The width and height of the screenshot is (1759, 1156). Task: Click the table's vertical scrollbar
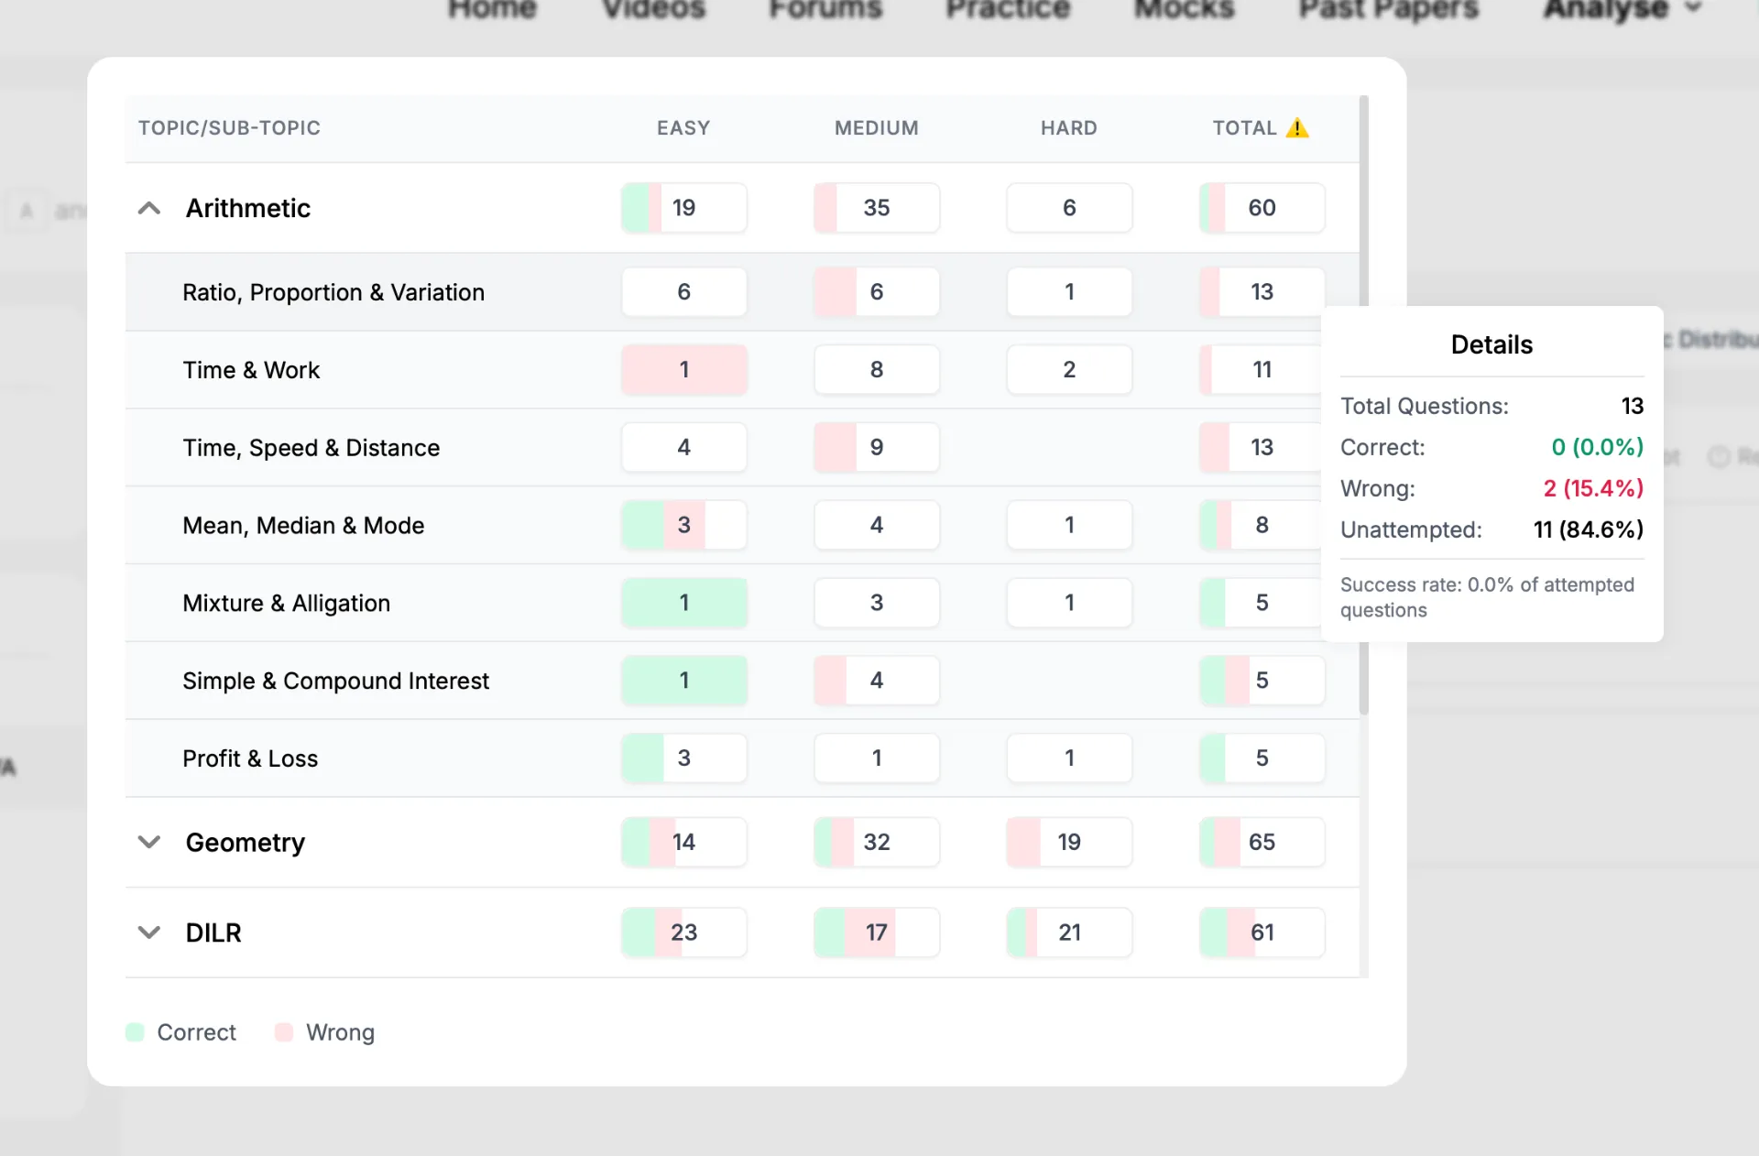pyautogui.click(x=1363, y=403)
